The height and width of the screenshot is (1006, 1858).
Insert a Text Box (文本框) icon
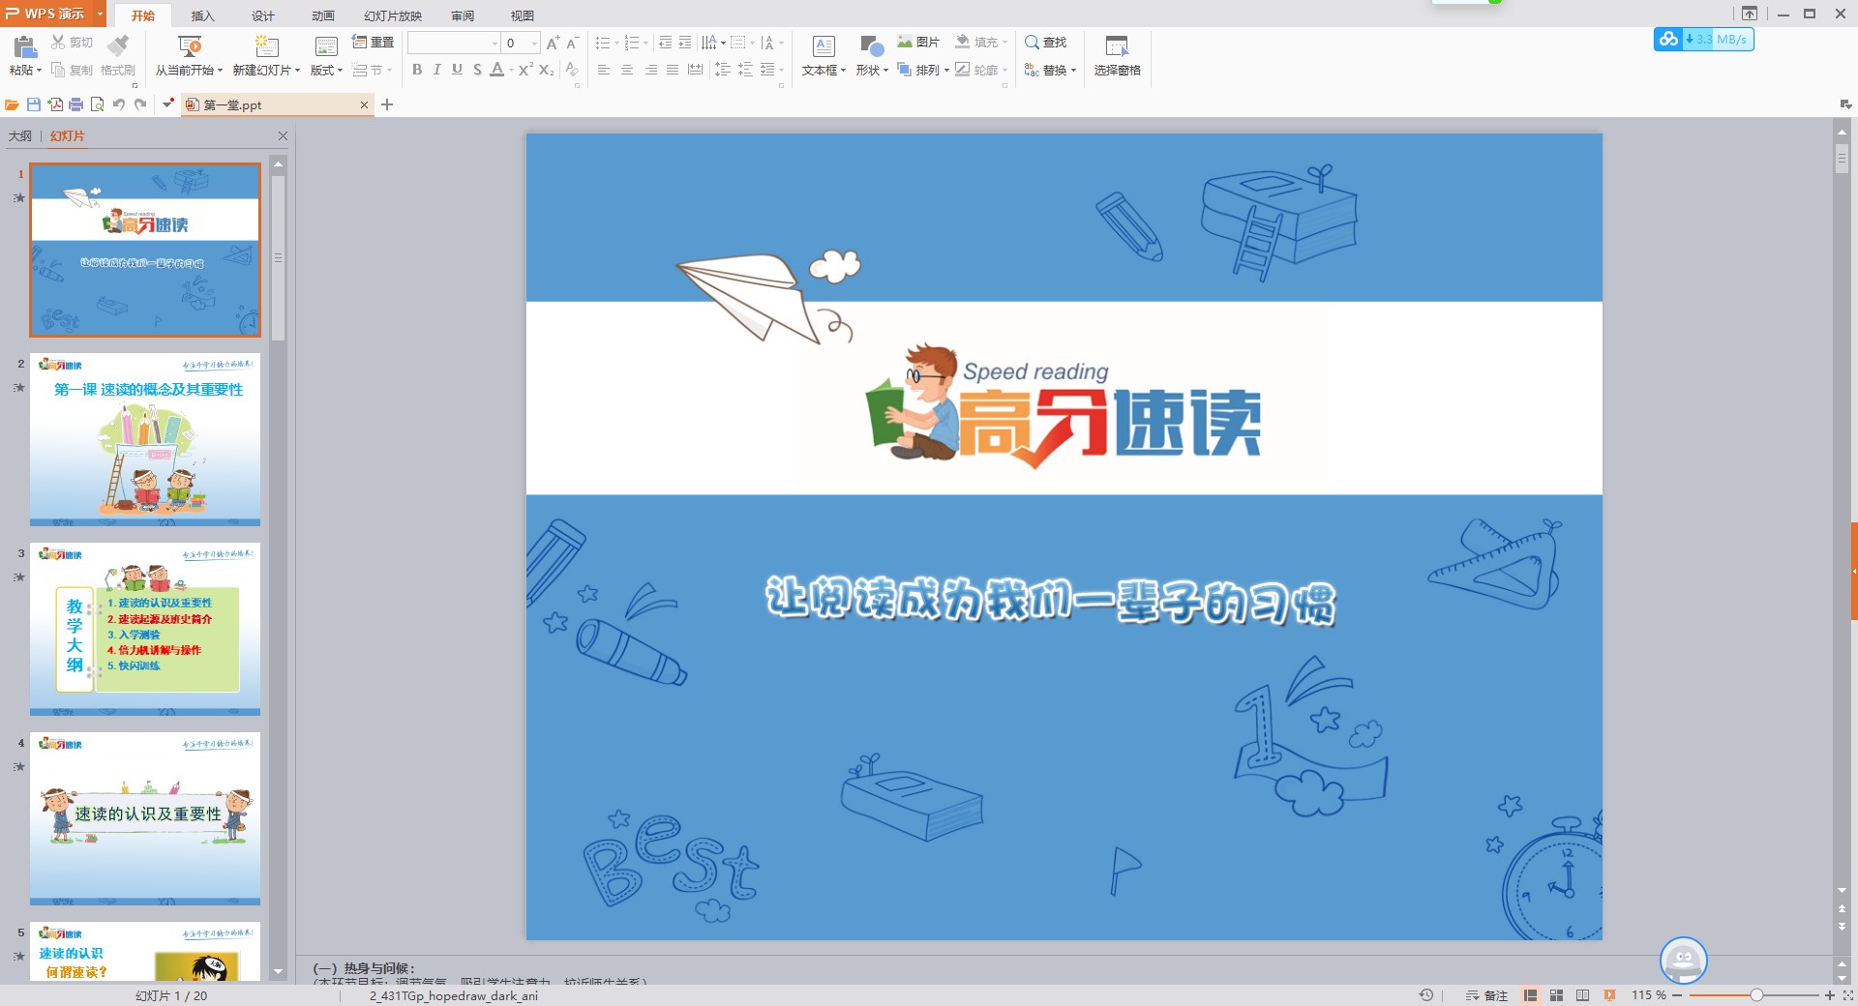pos(824,46)
